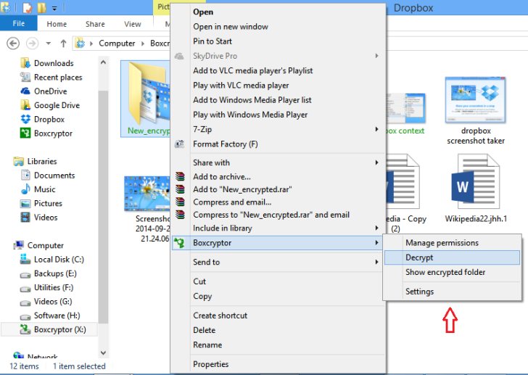This screenshot has height=375, width=528.
Task: Click the SkyDrive Pro cloud icon
Action: (x=180, y=56)
